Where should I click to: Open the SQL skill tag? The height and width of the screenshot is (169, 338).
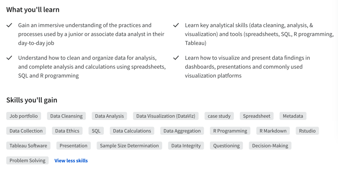pos(96,131)
